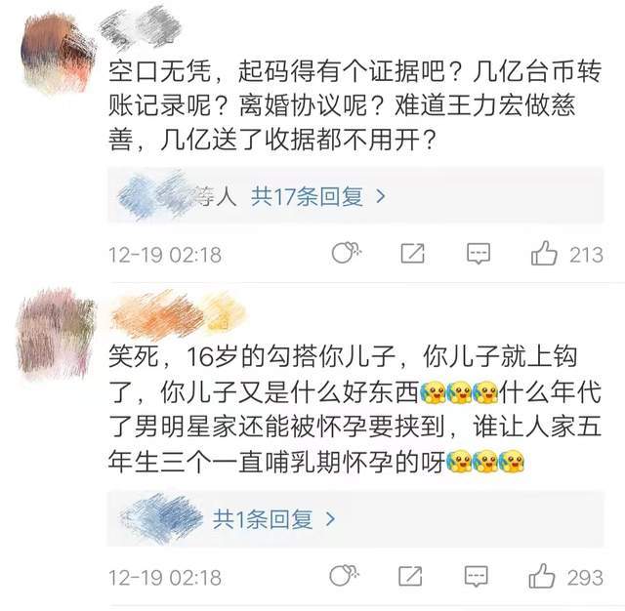Open the 共17条回复 reply thread

(307, 197)
